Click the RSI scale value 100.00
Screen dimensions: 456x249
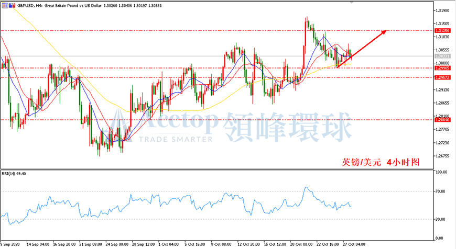(441, 172)
